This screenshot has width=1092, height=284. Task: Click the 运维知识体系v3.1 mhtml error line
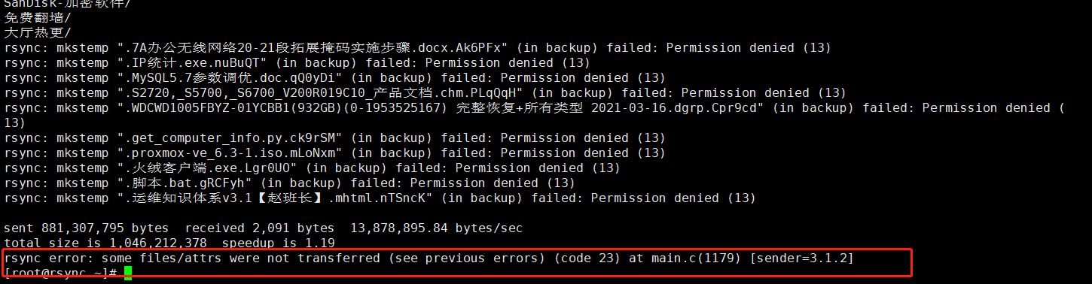pos(380,198)
